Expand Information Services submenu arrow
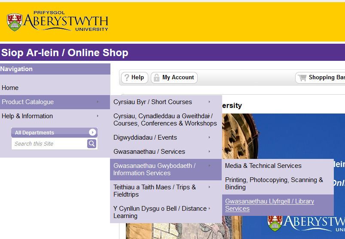Image resolution: width=345 pixels, height=239 pixels. click(x=210, y=166)
